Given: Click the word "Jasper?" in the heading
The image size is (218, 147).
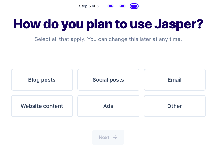Looking at the screenshot, I should [179, 24].
